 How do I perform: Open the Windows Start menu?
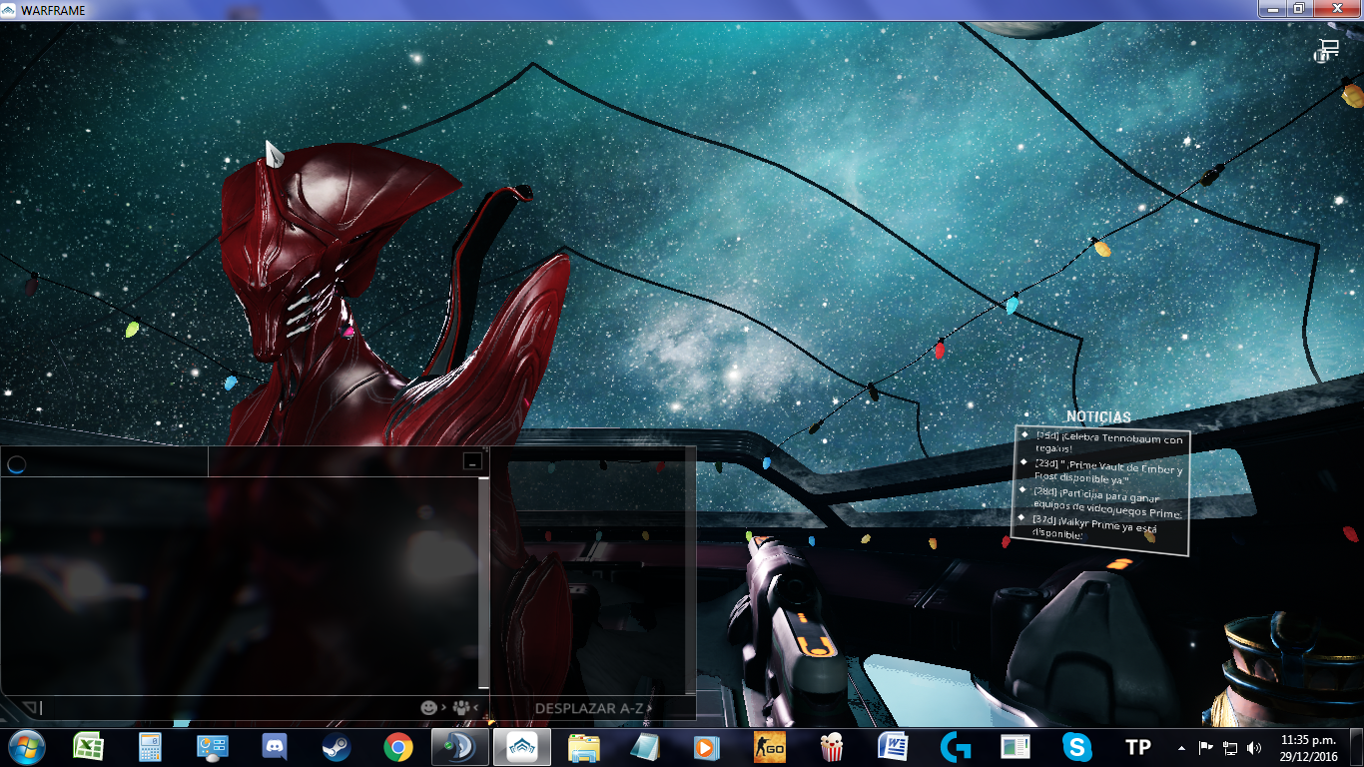coord(26,746)
